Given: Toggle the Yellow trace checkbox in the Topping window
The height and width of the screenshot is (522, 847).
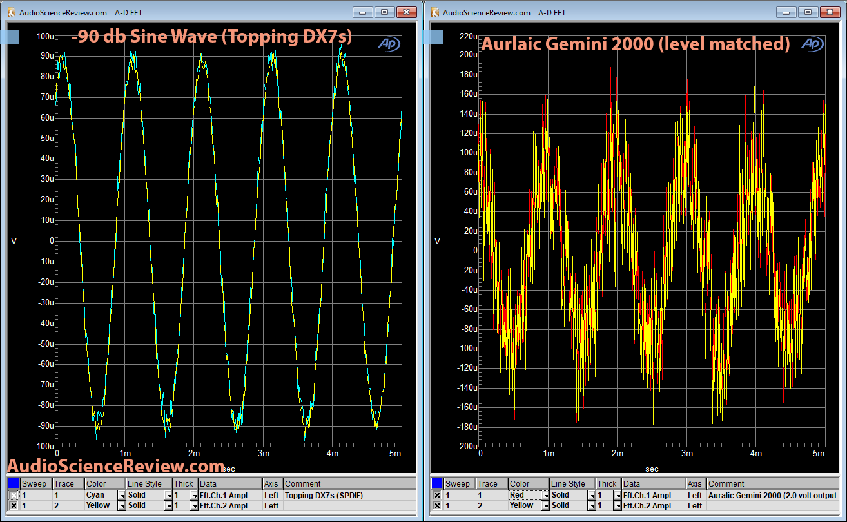Looking at the screenshot, I should click(14, 505).
